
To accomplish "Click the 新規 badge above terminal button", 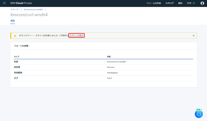I will (x=198, y=110).
